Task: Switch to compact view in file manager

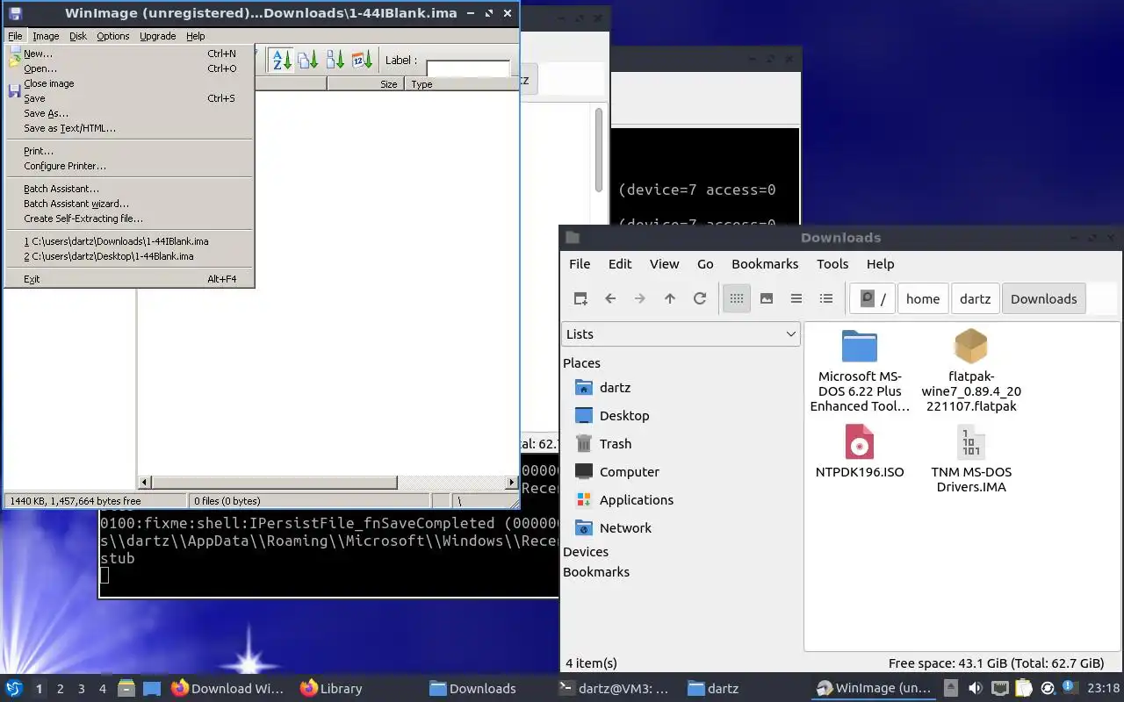Action: point(796,298)
